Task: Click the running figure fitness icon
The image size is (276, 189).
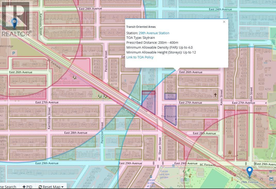Action: click(x=188, y=170)
